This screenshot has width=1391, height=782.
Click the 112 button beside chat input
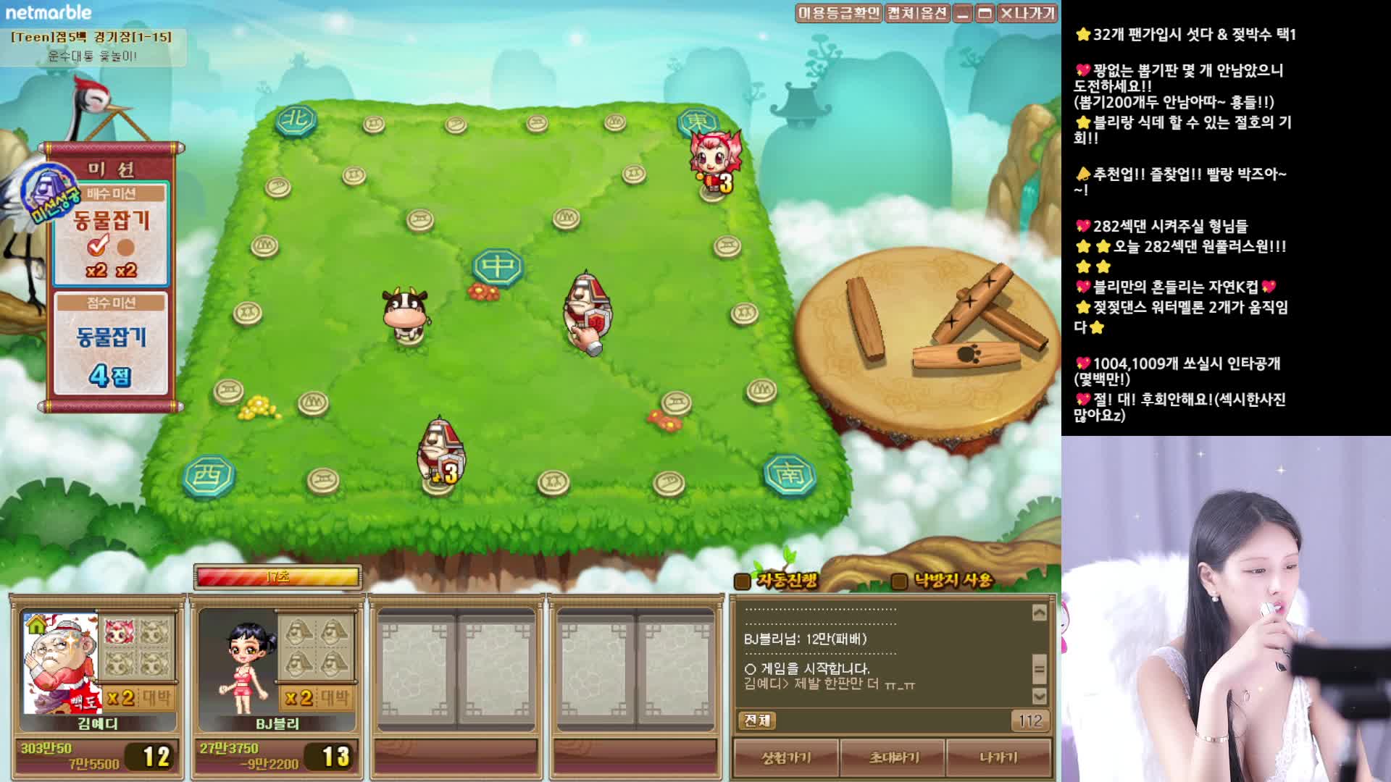pos(1029,720)
